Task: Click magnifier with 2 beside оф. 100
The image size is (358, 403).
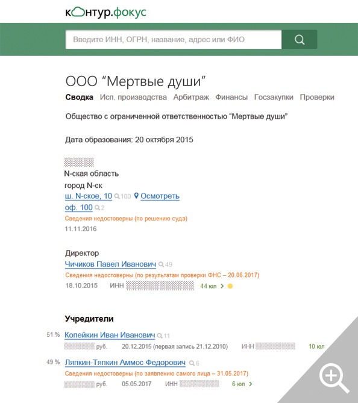Action: point(99,208)
